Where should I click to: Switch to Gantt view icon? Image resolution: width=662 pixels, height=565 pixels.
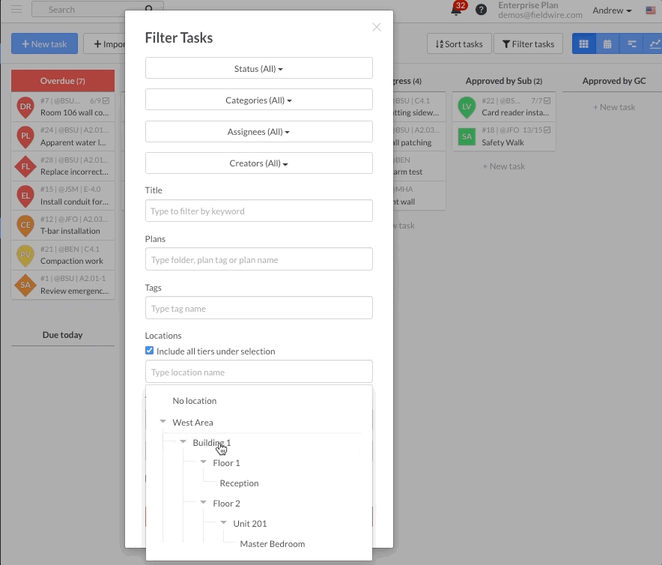point(631,44)
